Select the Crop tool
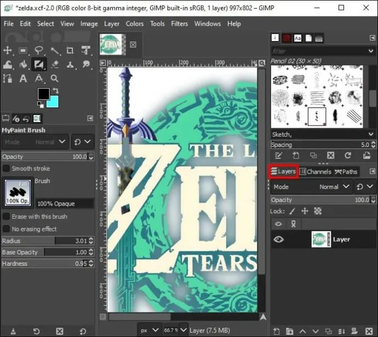378x337 pixels. [70, 50]
